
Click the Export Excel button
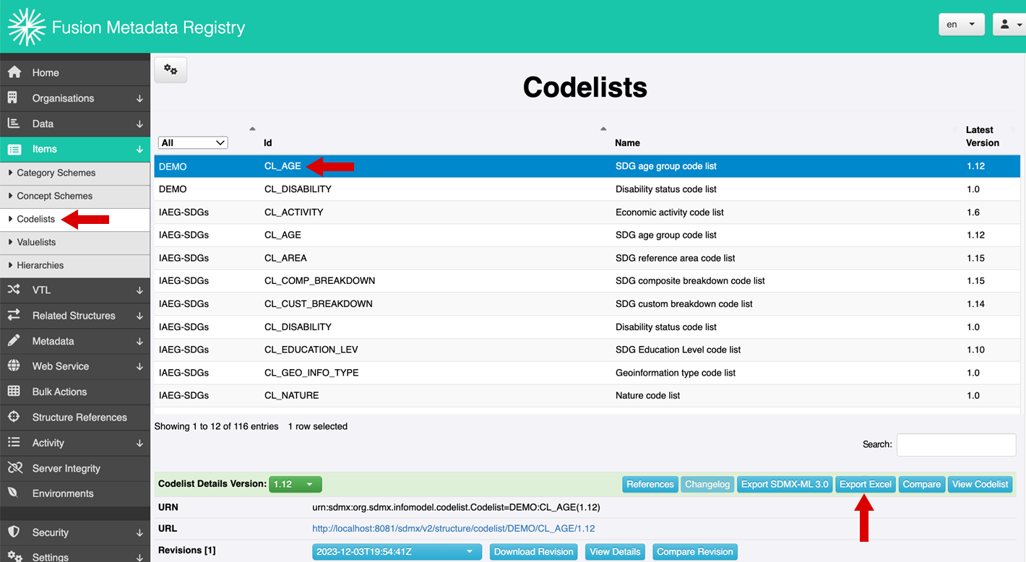[x=865, y=484]
